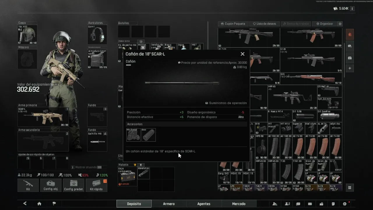Open the friends icon showing 2

click(x=287, y=204)
